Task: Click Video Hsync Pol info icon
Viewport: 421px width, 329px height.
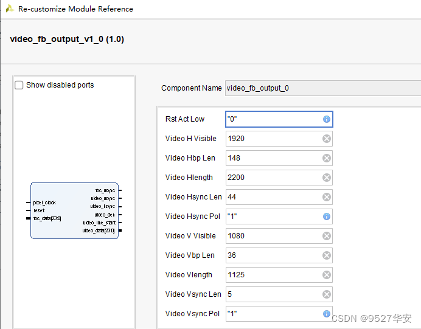Action: coord(327,216)
